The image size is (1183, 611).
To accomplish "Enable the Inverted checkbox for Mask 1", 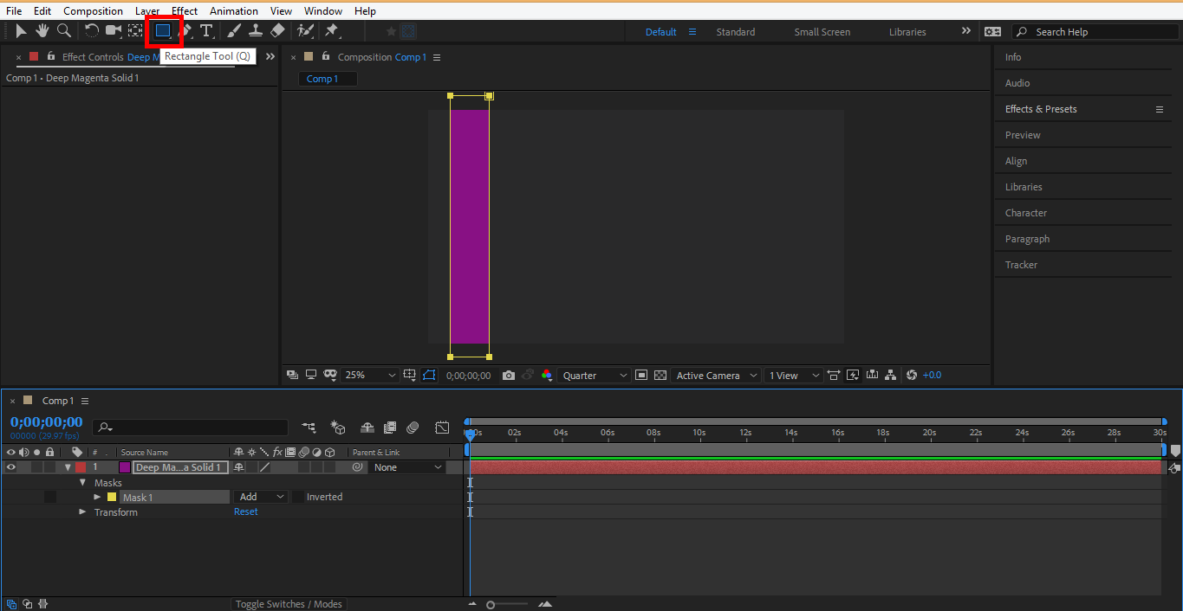I will (x=298, y=497).
